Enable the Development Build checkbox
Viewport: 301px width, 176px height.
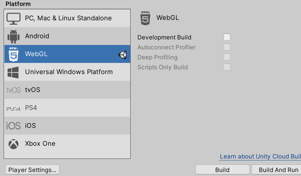(x=227, y=37)
